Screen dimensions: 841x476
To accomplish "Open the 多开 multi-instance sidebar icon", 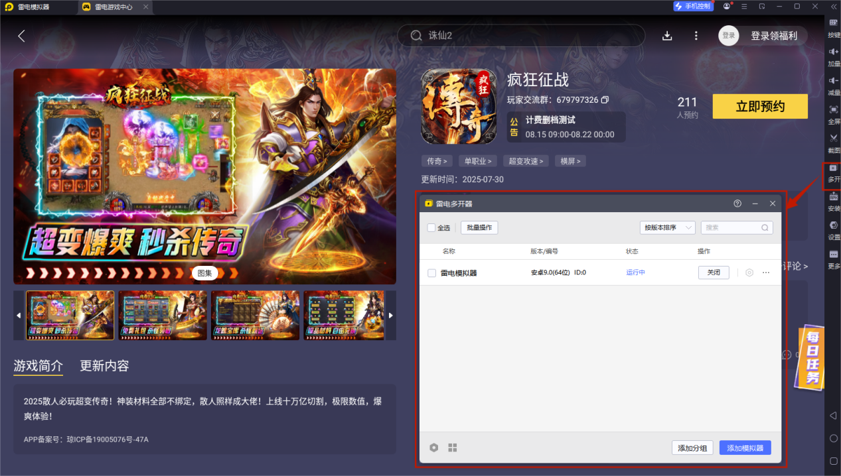I will [834, 174].
